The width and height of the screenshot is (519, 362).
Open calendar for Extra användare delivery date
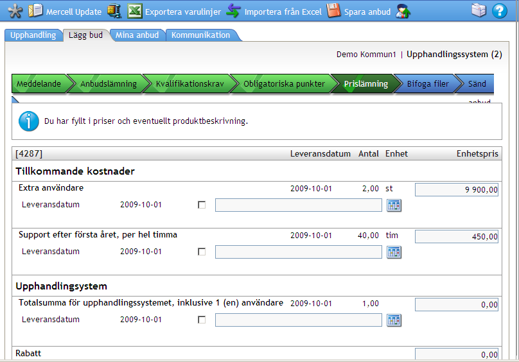pos(394,205)
